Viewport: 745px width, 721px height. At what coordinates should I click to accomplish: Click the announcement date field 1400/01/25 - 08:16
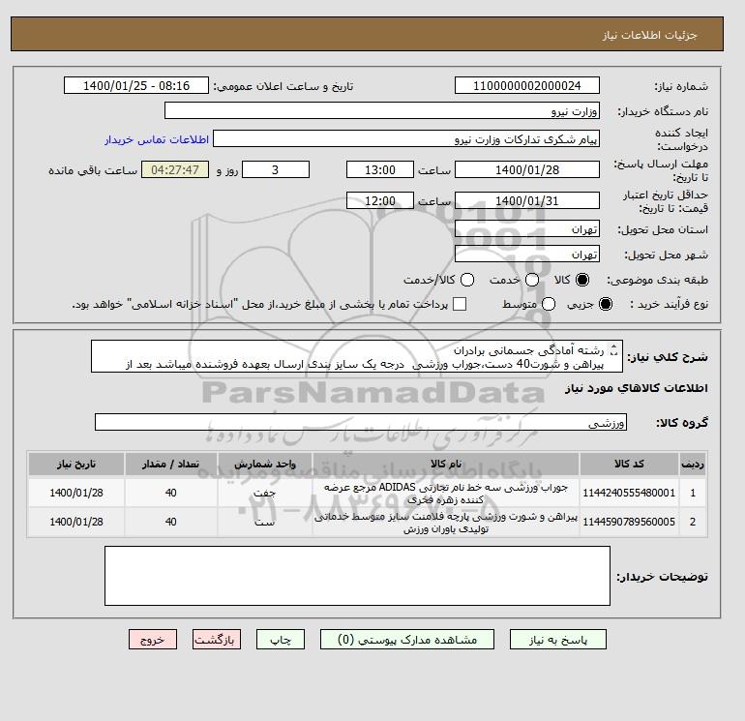136,86
